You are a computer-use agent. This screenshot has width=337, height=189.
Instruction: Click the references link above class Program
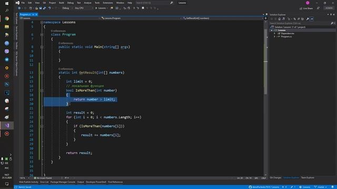[58, 31]
